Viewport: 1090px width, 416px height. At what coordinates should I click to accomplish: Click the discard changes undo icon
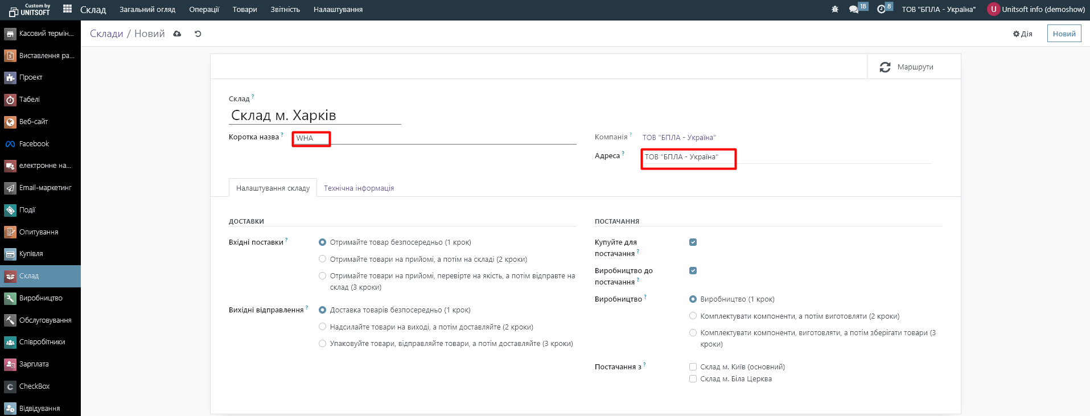198,34
